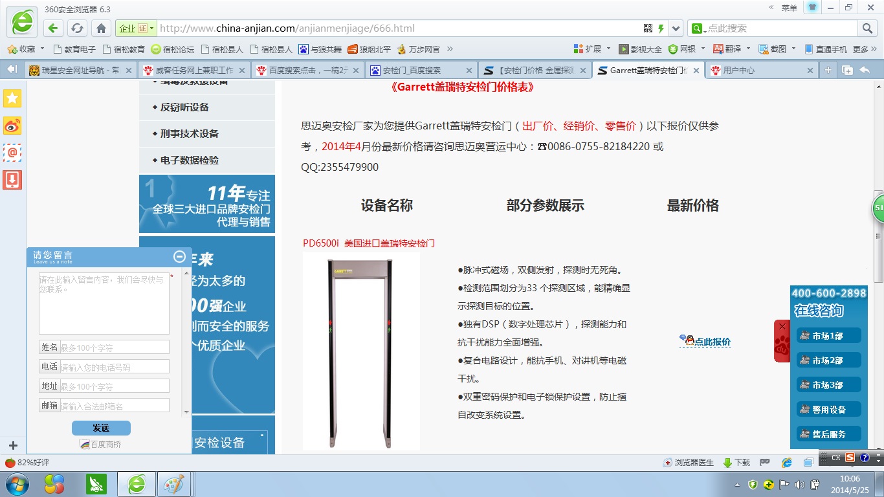This screenshot has height=497, width=884.
Task: Open the red download sidebar icon
Action: pyautogui.click(x=12, y=180)
